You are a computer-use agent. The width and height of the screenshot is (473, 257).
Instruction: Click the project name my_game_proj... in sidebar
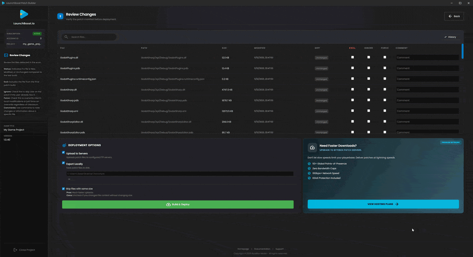tap(32, 44)
